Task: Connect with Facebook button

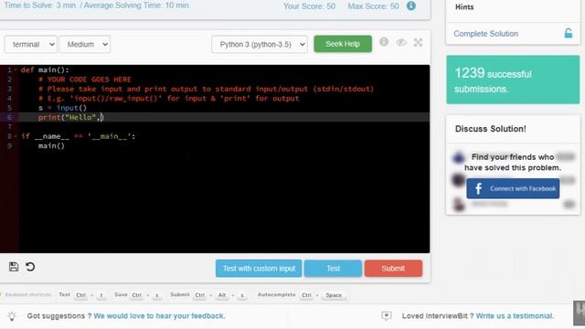Action: (513, 188)
